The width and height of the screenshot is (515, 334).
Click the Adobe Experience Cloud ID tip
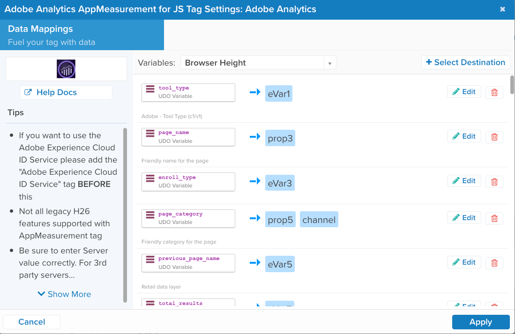(x=67, y=166)
